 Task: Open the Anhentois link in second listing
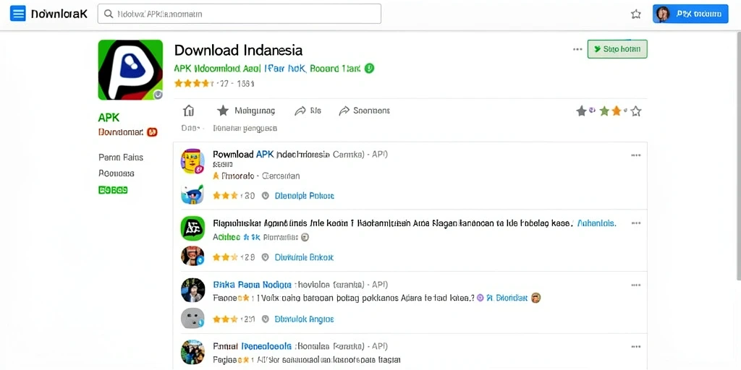tap(597, 223)
